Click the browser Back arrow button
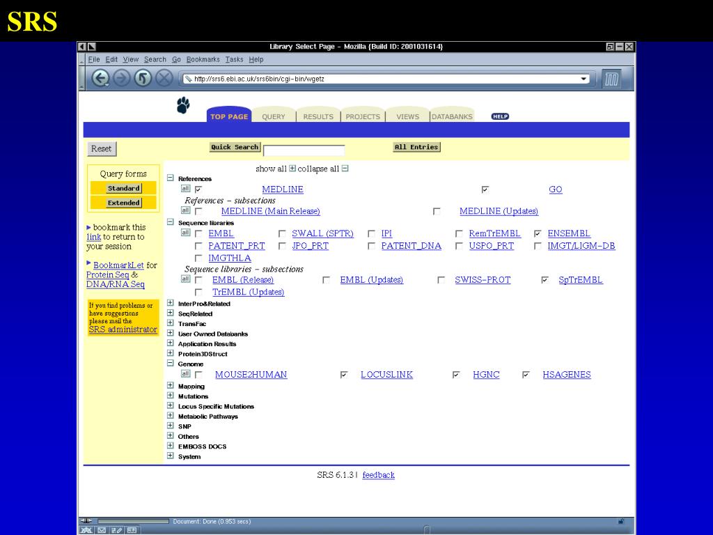The image size is (713, 535). coord(100,78)
